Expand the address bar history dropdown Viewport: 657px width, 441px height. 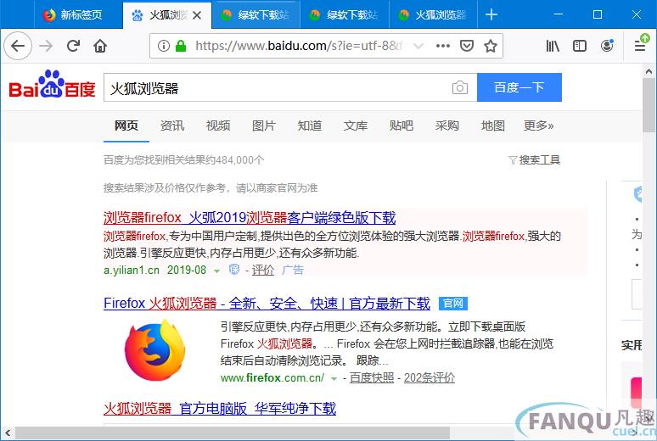418,46
